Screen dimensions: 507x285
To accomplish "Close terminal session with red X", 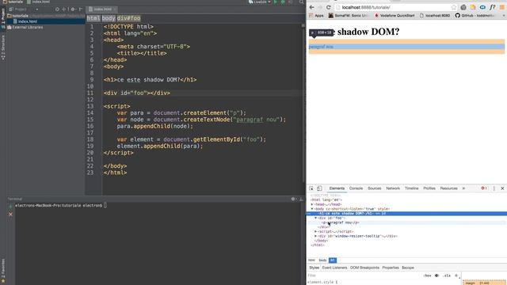I will click(10, 215).
